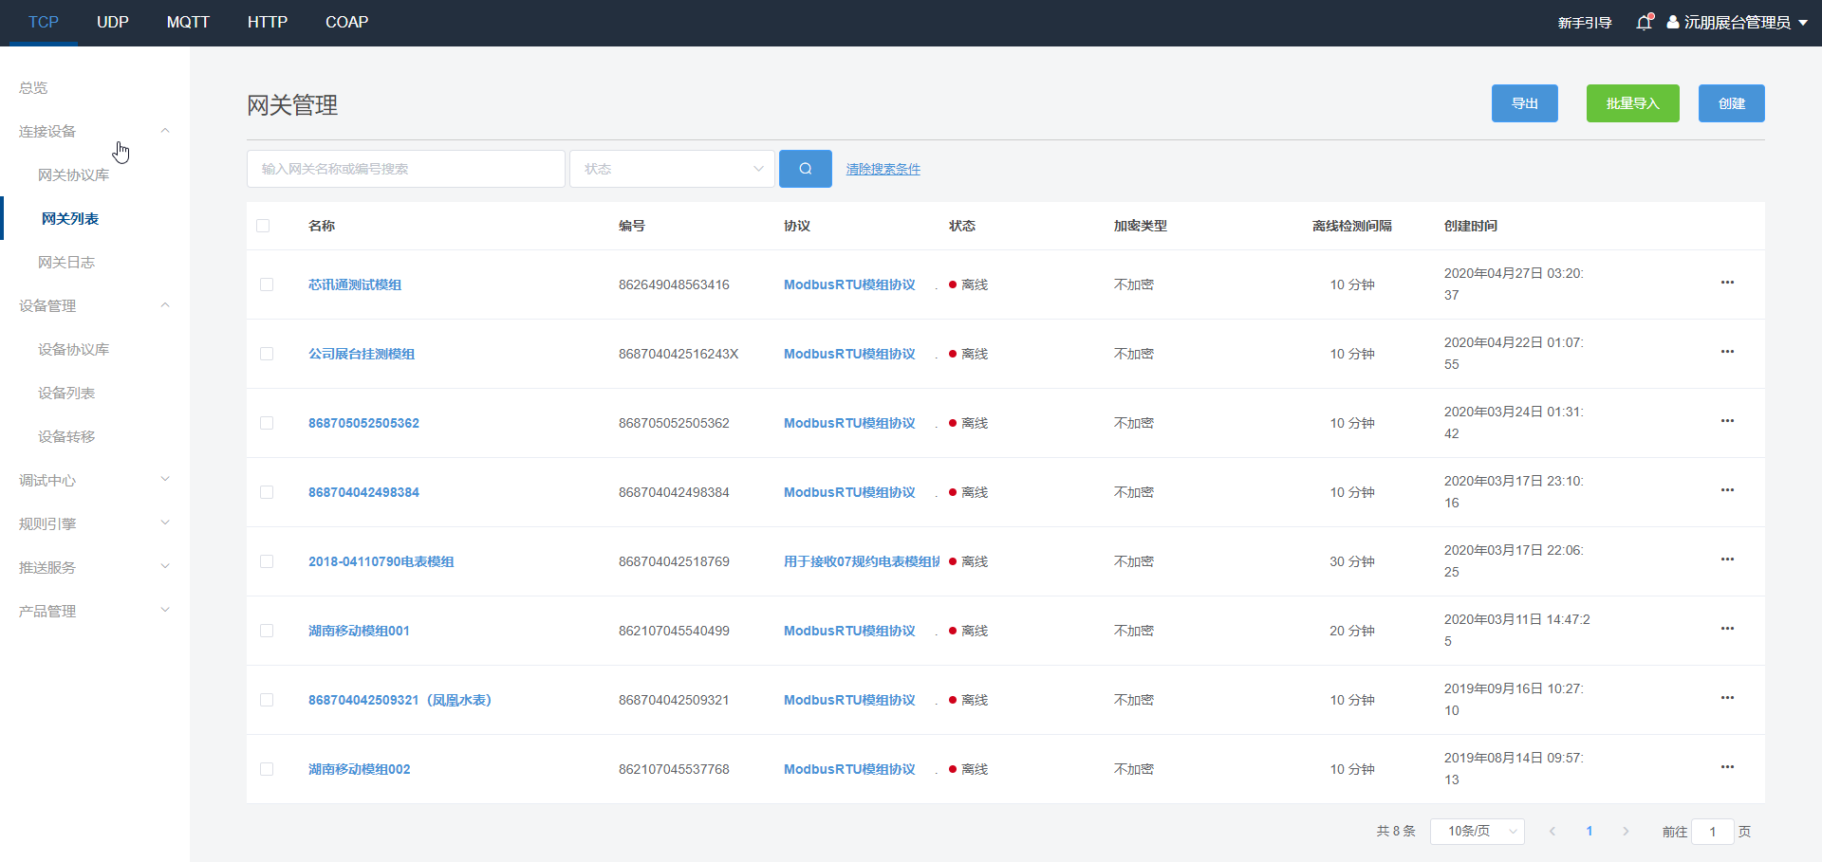Open the 状态 filter dropdown
The height and width of the screenshot is (862, 1822).
[x=672, y=169]
